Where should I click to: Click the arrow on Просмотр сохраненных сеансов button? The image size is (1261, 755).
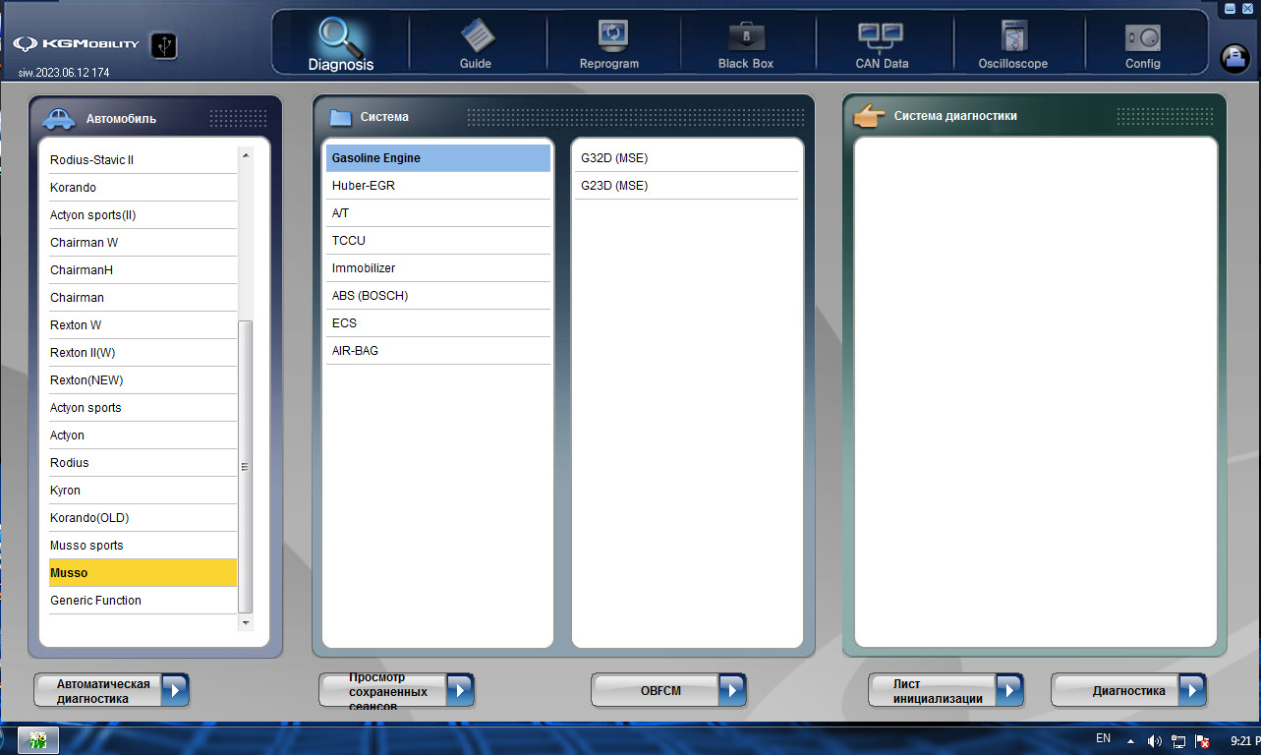pyautogui.click(x=459, y=690)
